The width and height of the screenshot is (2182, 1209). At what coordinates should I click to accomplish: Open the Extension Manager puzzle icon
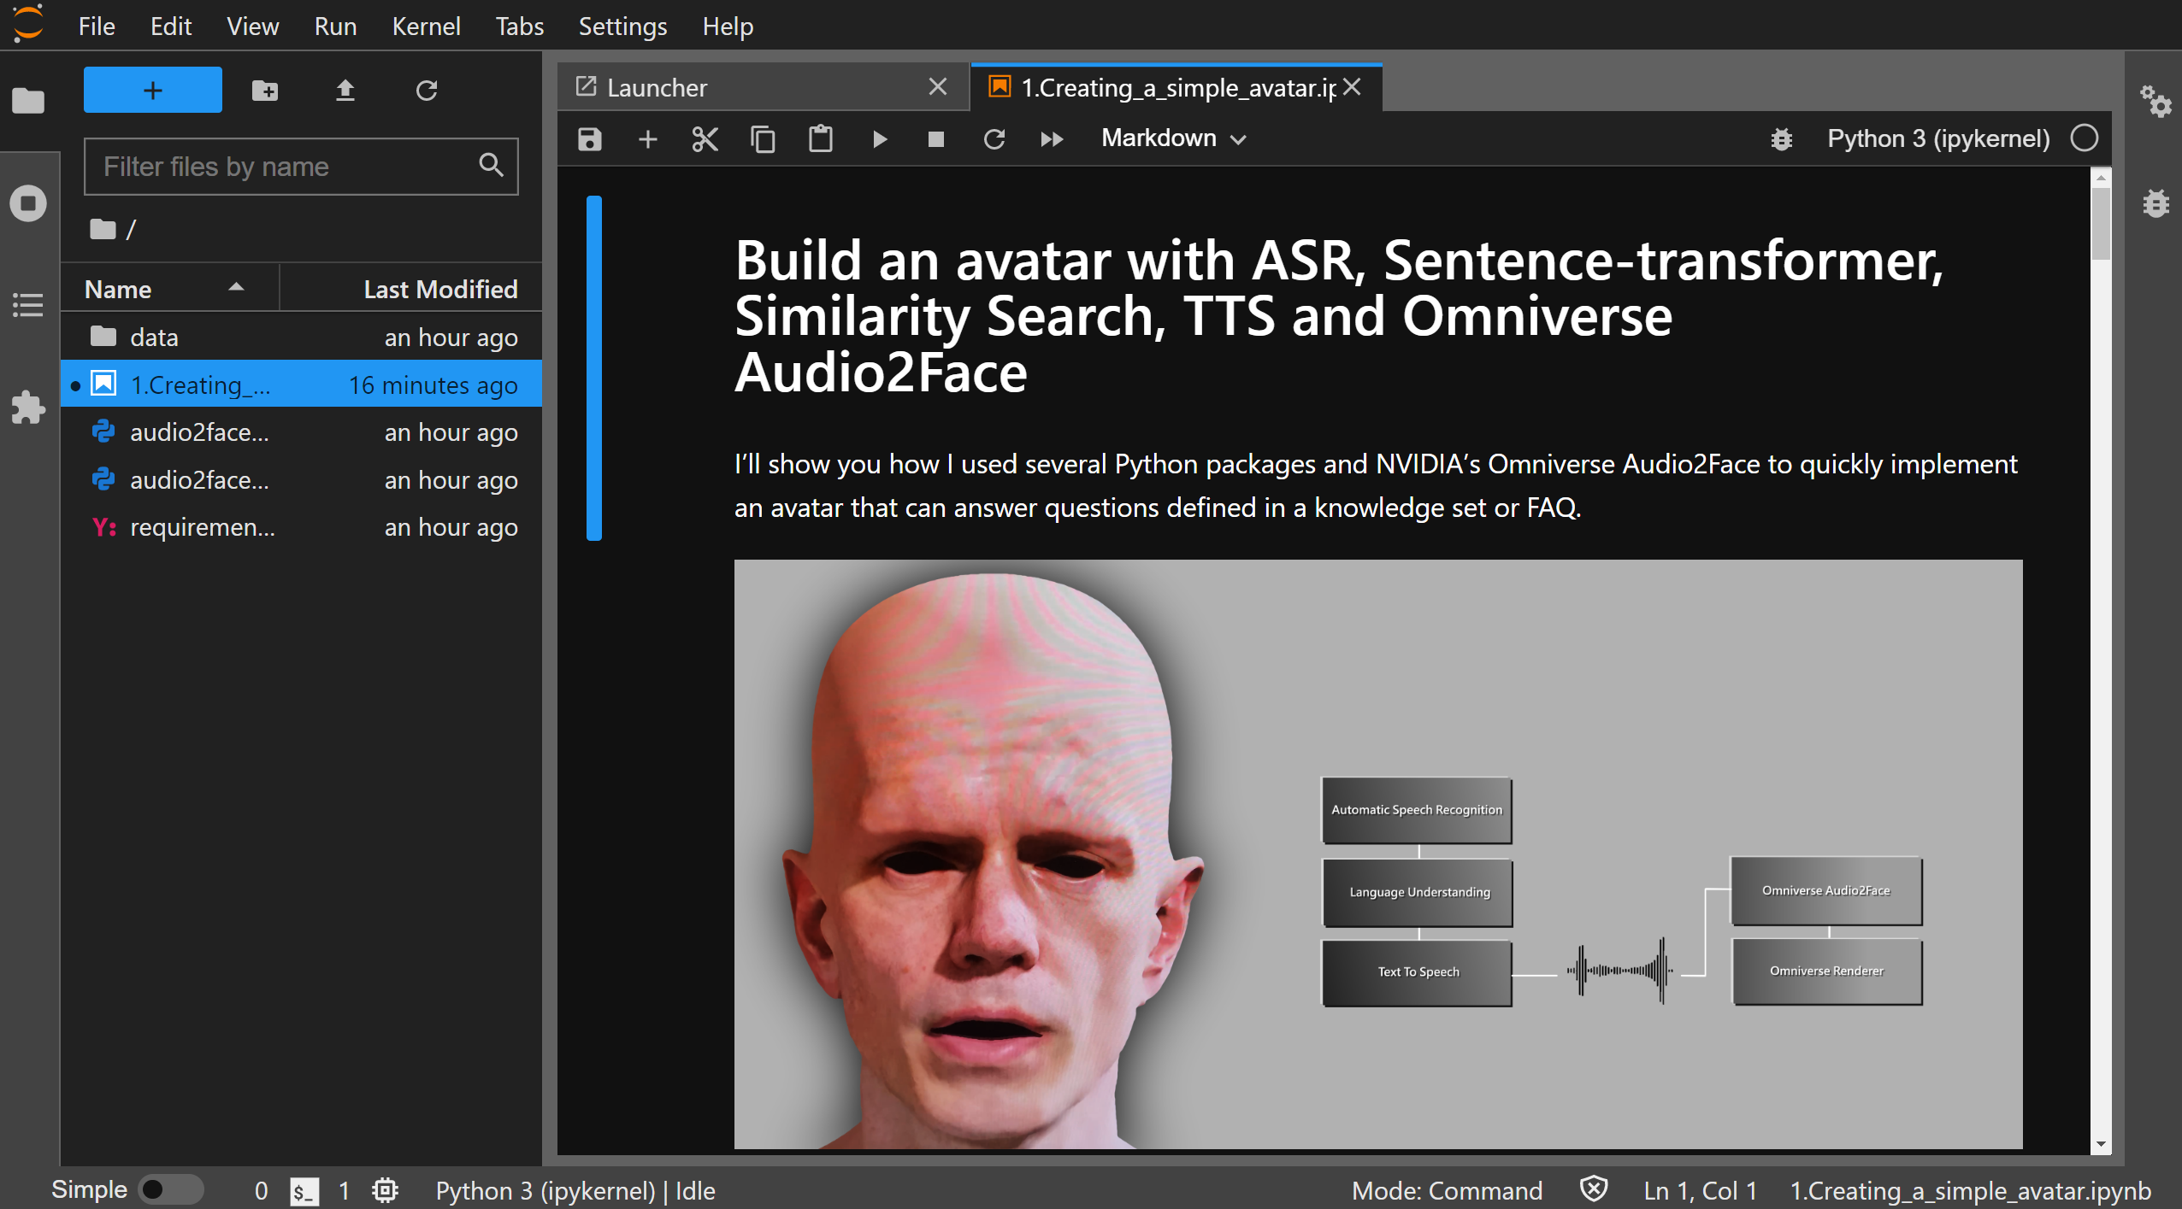28,407
